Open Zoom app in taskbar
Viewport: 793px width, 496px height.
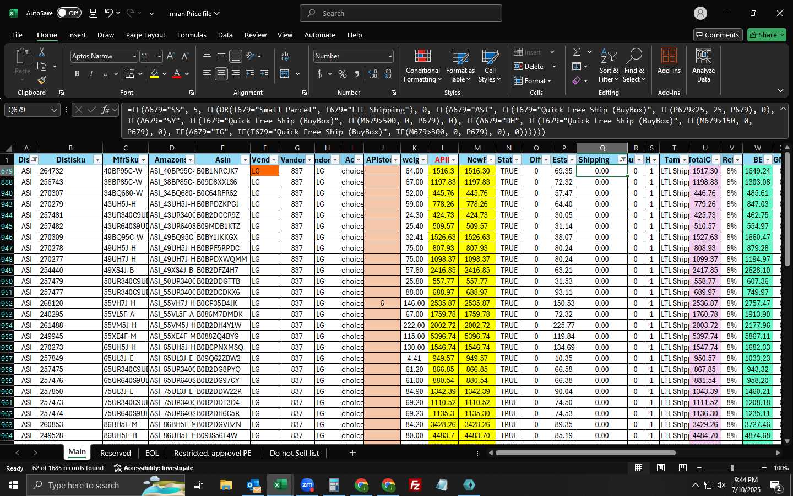click(307, 485)
